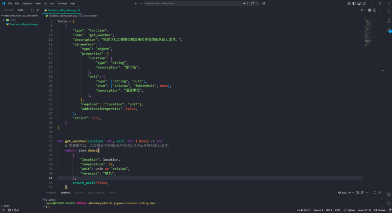This screenshot has height=213, width=392.
Task: Open the more actions dash in editor toolbar
Action: click(x=380, y=10)
